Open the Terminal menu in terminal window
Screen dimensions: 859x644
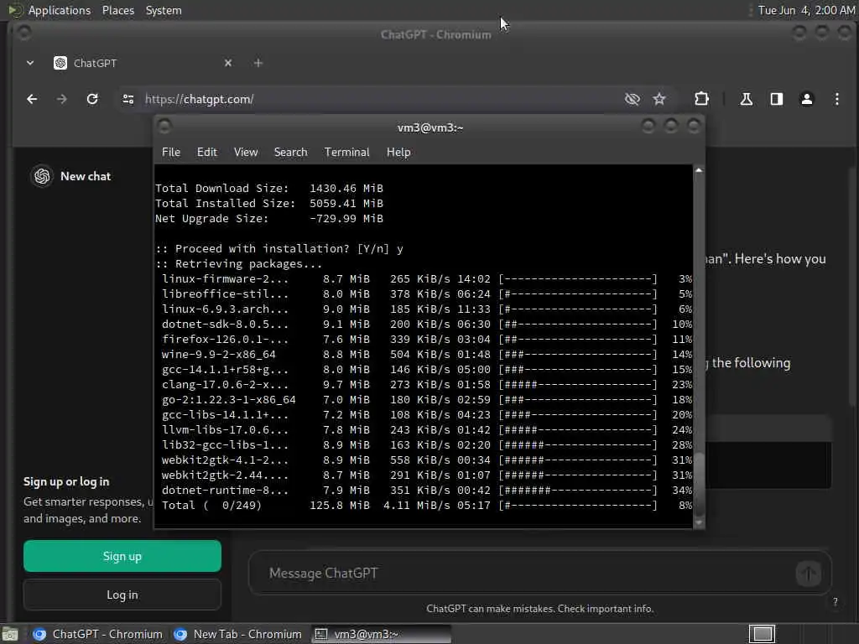(346, 153)
